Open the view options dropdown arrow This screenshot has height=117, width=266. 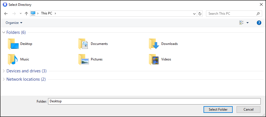[247, 23]
